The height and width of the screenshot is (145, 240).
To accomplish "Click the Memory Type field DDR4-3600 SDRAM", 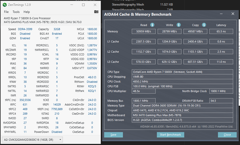I will (x=182, y=106).
